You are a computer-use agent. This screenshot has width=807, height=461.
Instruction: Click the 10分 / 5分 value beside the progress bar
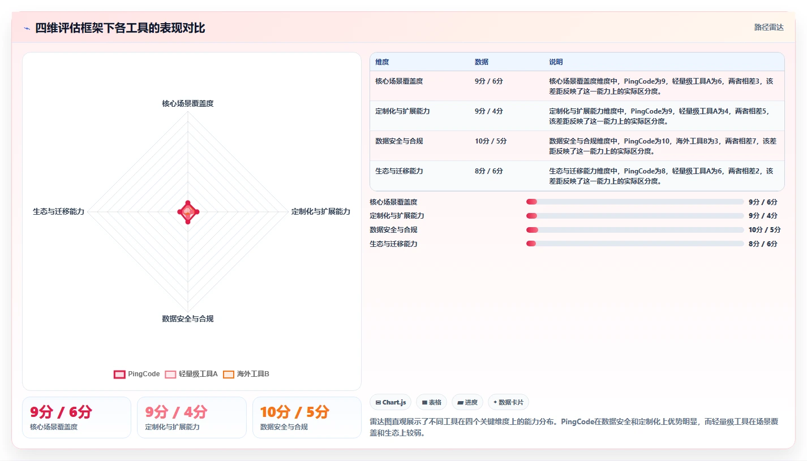tap(765, 230)
